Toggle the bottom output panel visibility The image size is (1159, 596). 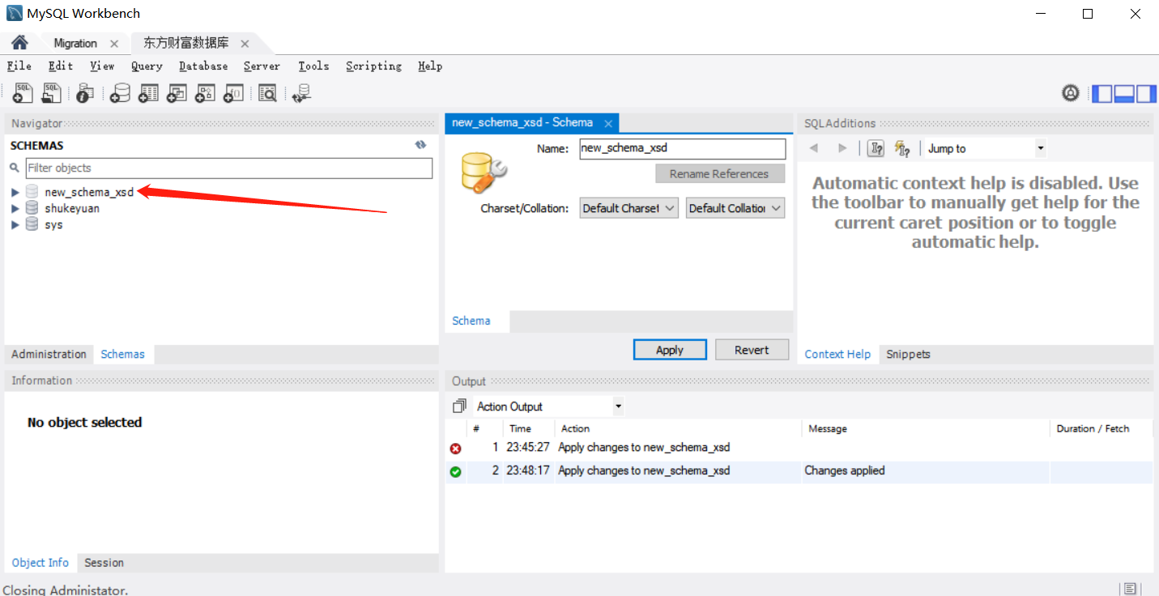(1124, 94)
